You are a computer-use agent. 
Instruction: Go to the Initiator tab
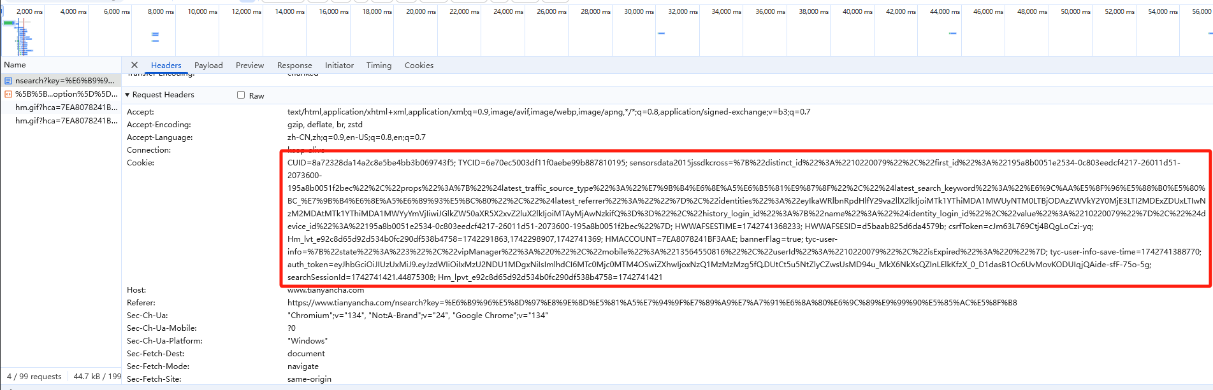click(339, 66)
